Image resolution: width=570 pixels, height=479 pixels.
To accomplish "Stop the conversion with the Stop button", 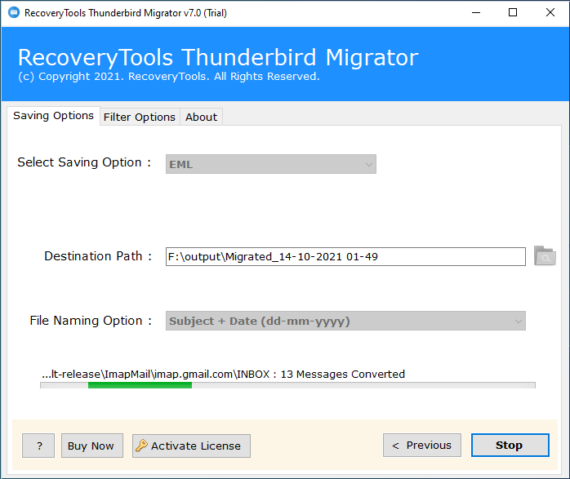I will tap(510, 446).
